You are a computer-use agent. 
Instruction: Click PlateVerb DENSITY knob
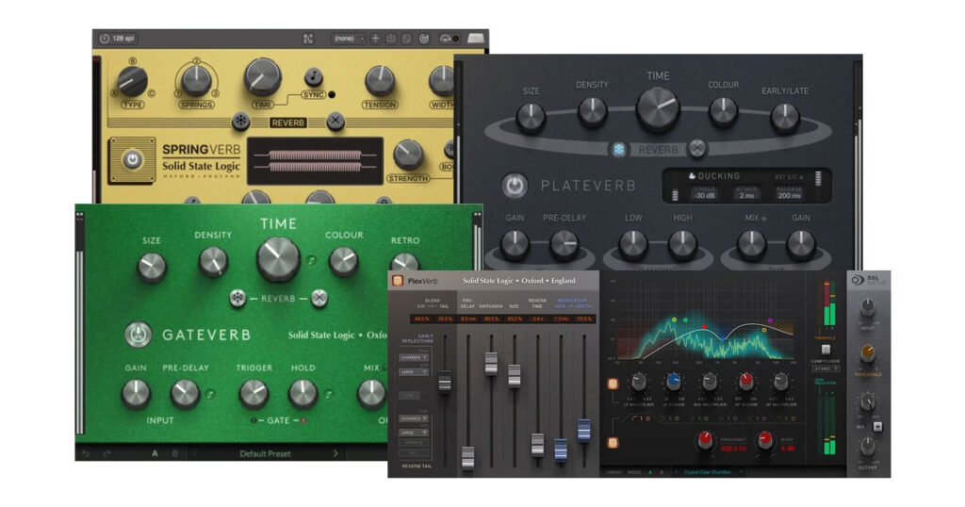(593, 112)
